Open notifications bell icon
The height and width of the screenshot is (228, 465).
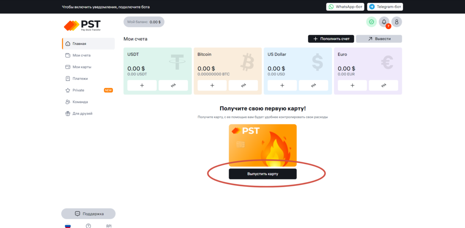point(384,22)
